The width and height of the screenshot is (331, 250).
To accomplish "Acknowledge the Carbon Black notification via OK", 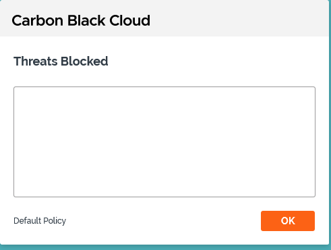I will [288, 221].
